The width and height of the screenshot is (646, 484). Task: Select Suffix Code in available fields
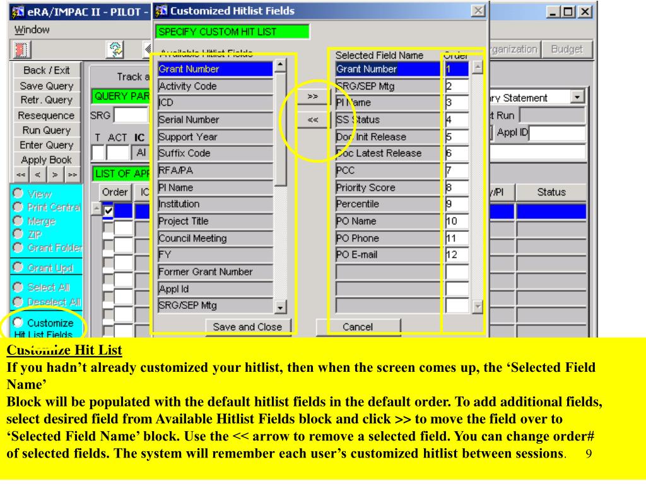[x=215, y=153]
